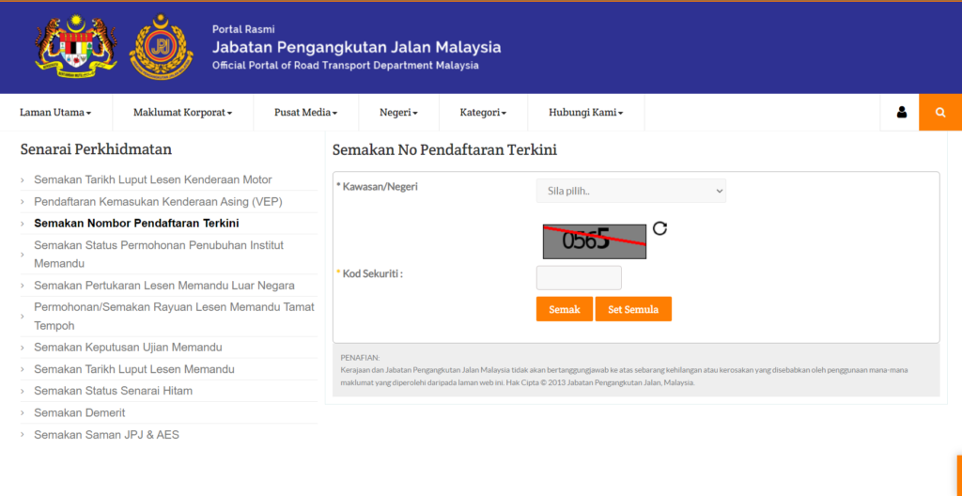The image size is (962, 496).
Task: Click the Jabatan Pengangkutan Jalan Malaysia title
Action: click(356, 47)
